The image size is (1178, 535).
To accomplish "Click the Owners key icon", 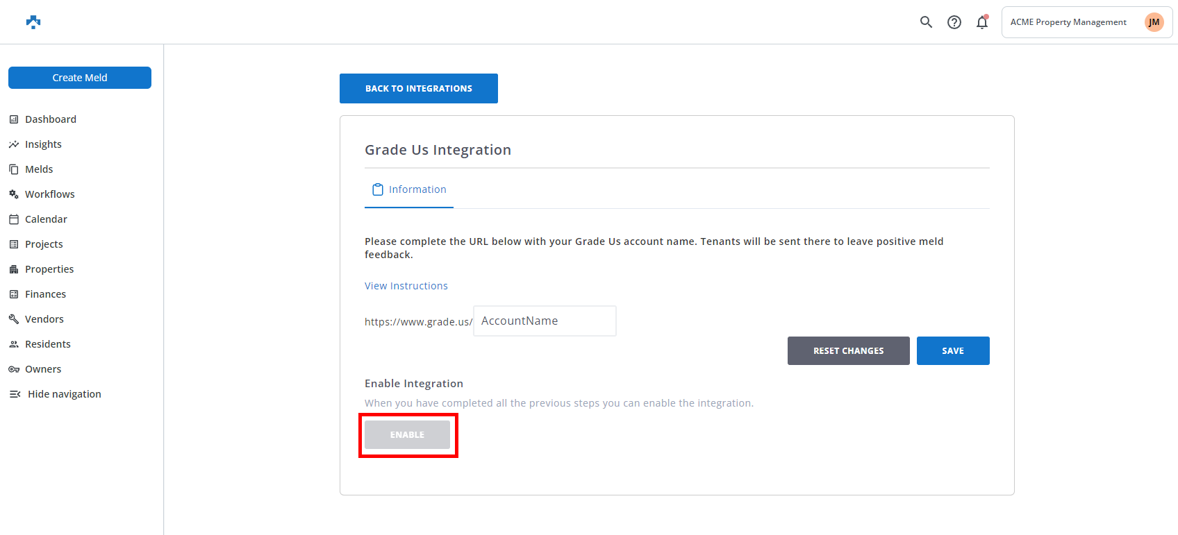I will coord(14,369).
